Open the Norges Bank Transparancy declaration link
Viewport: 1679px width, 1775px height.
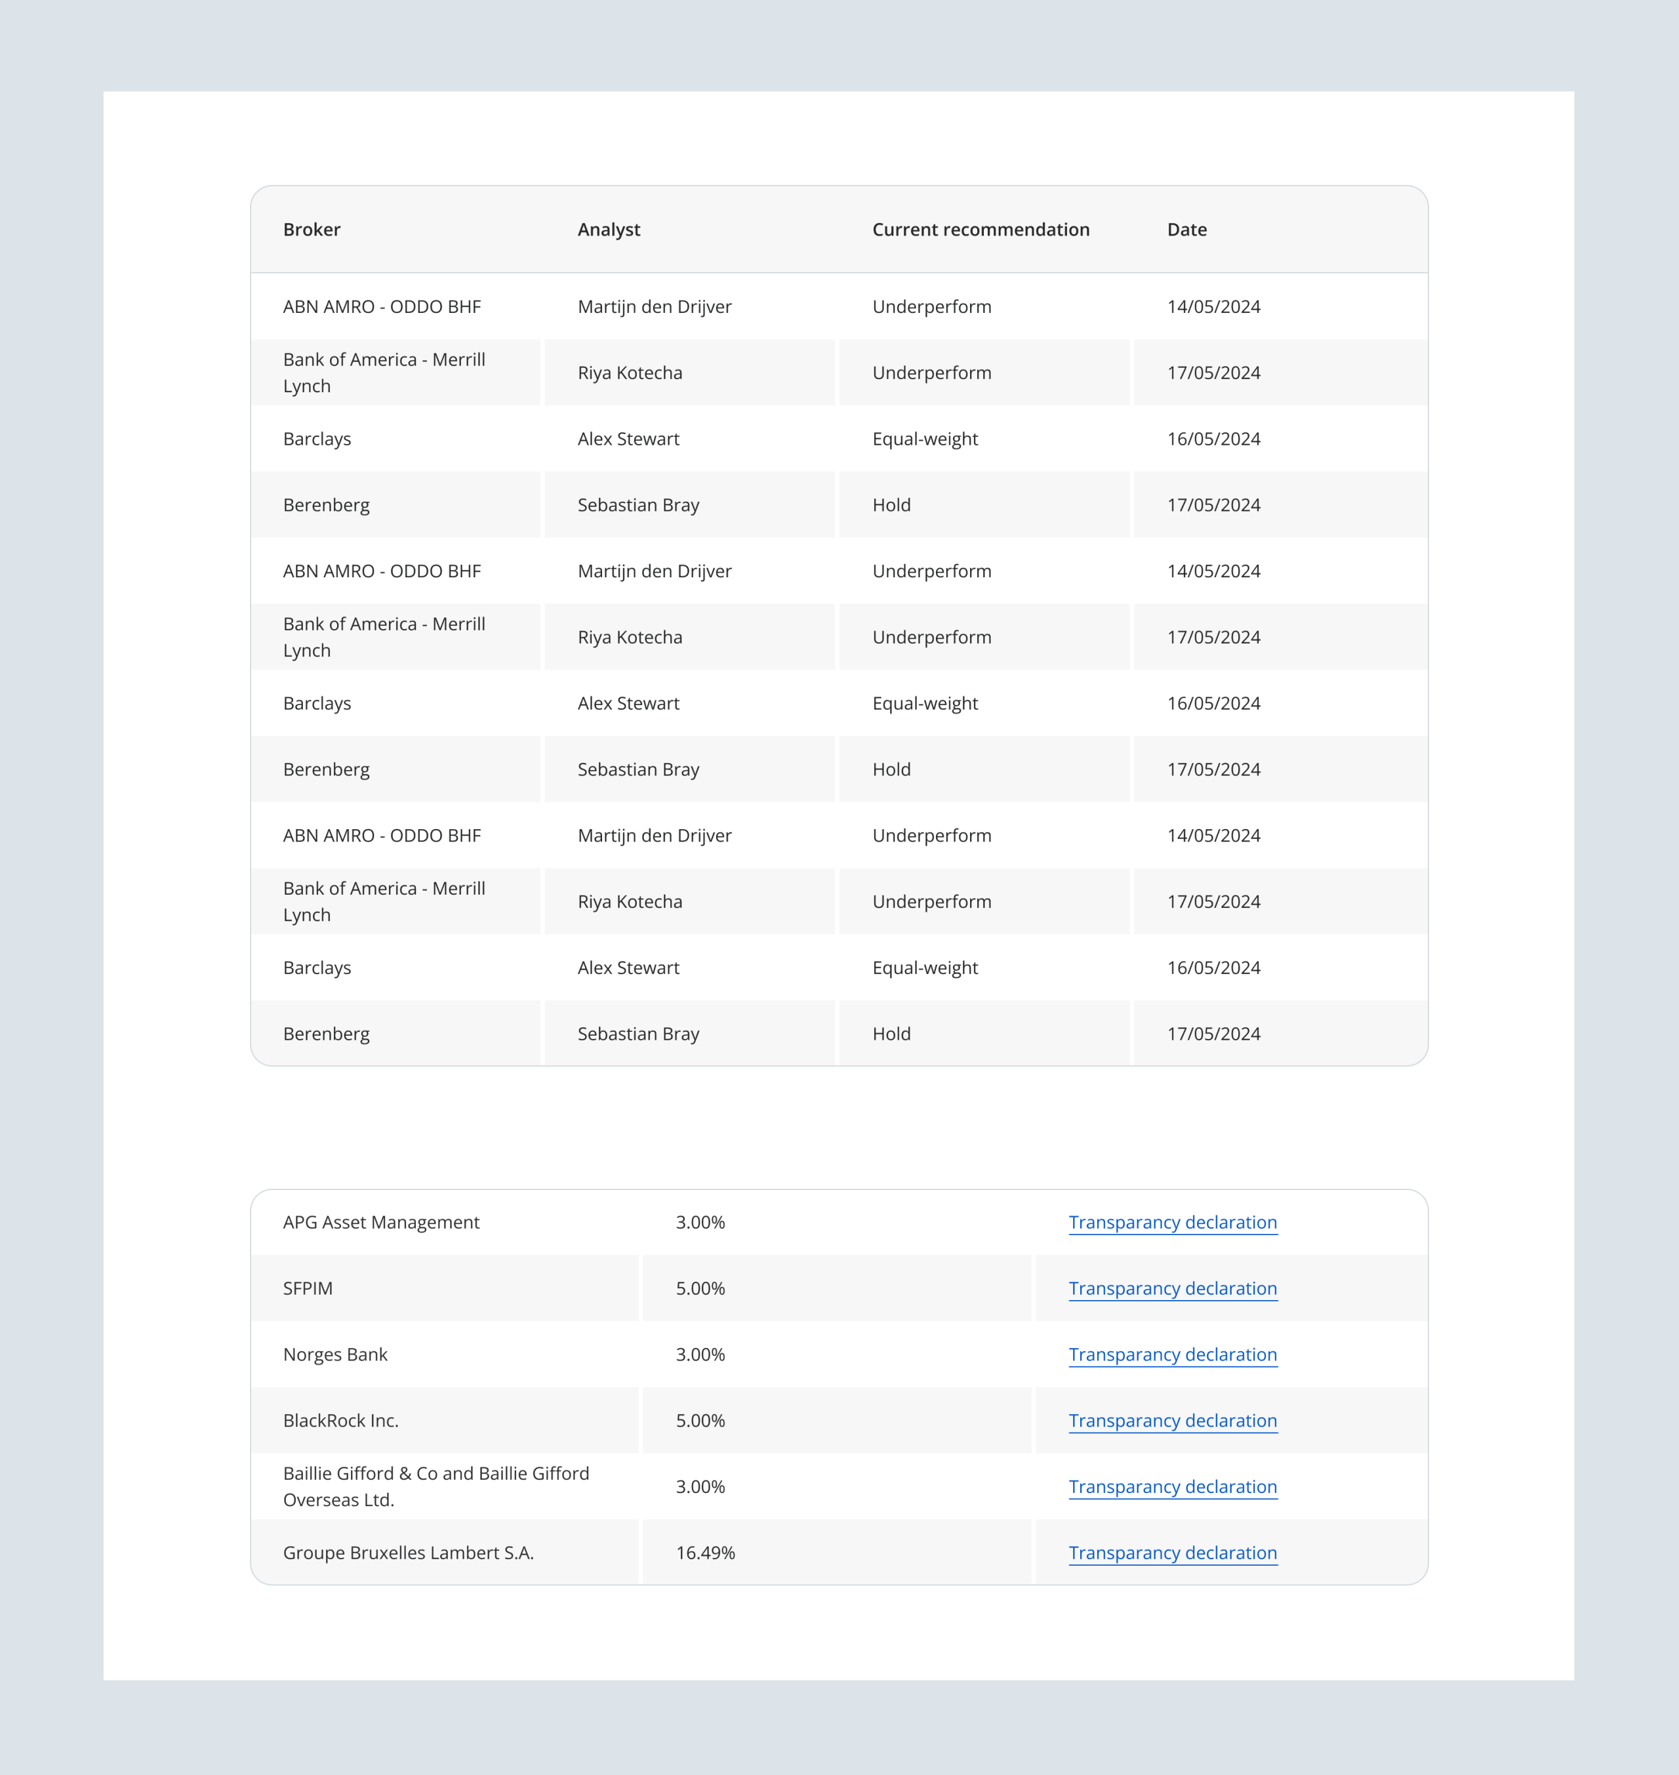[1173, 1355]
